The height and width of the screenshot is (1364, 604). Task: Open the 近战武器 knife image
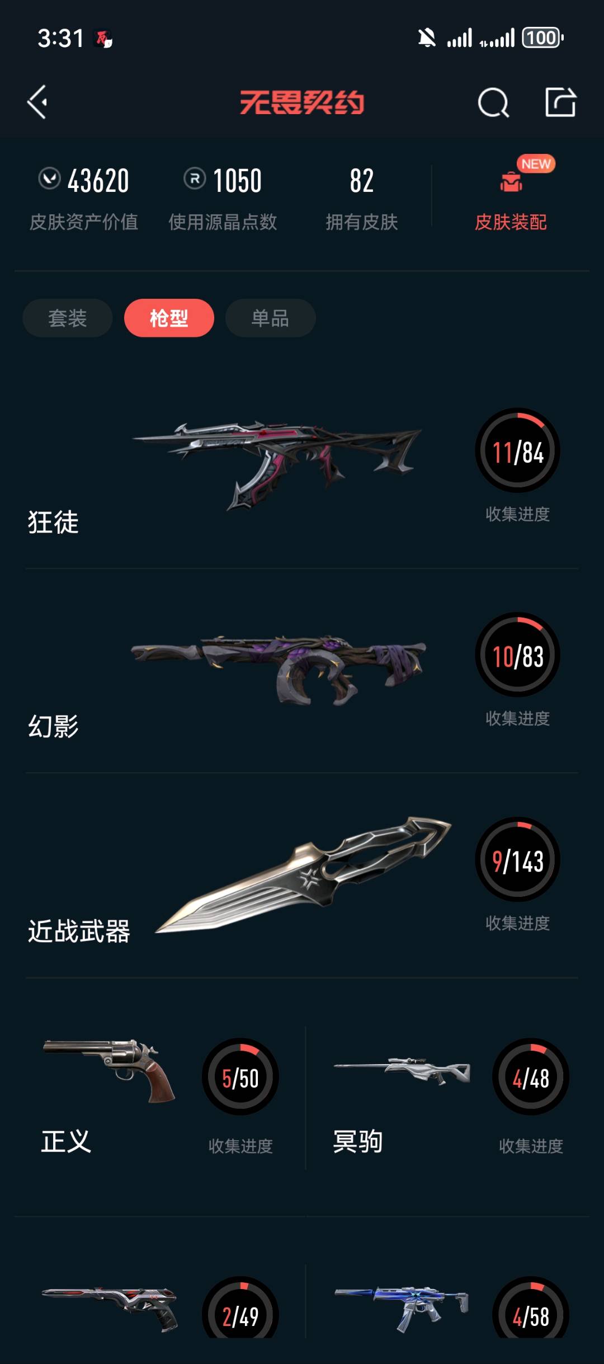(x=303, y=875)
